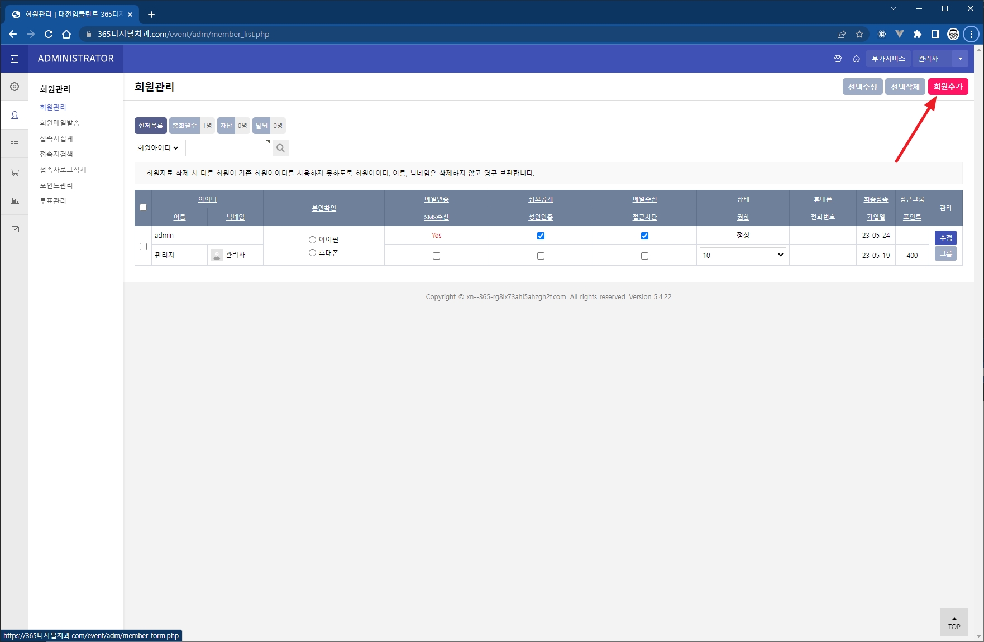Click the search text input field
The width and height of the screenshot is (984, 642).
pyautogui.click(x=227, y=148)
